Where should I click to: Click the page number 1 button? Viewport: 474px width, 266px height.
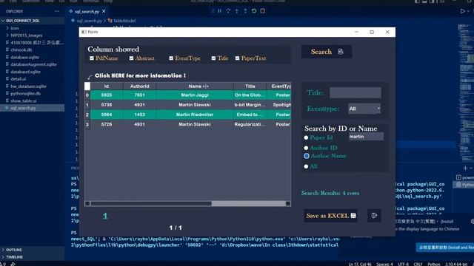105,216
